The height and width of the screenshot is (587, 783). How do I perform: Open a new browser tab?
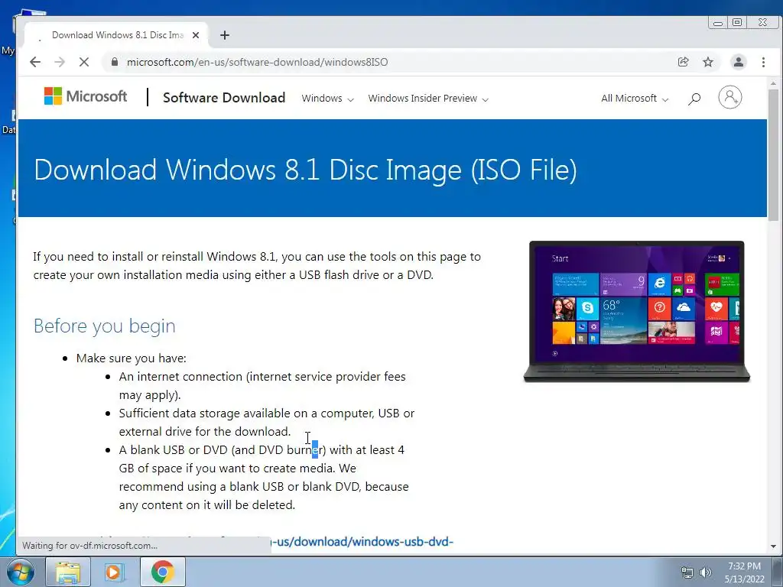tap(225, 35)
